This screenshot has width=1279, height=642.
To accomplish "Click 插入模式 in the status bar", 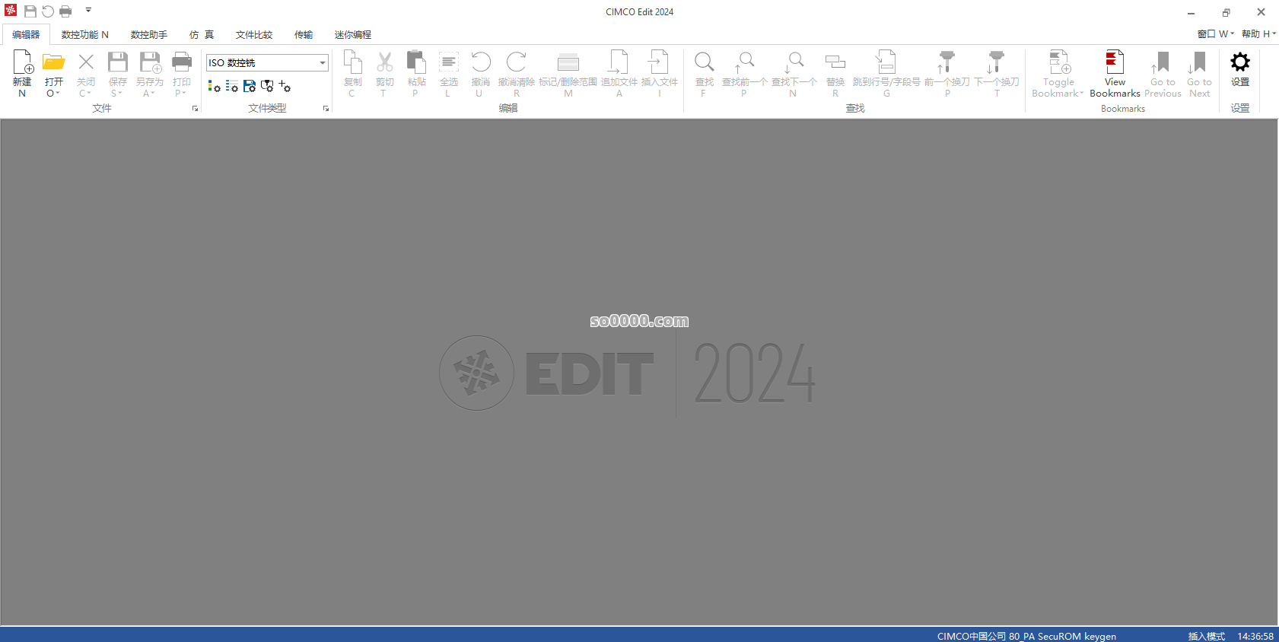I will click(x=1207, y=636).
